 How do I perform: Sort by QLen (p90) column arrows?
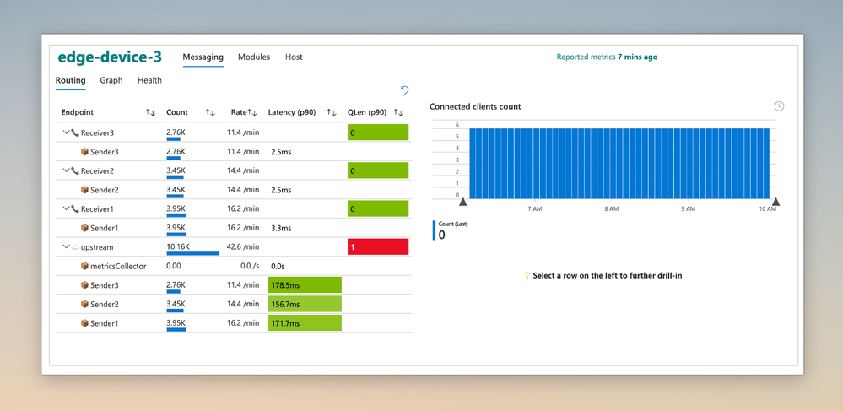point(397,112)
